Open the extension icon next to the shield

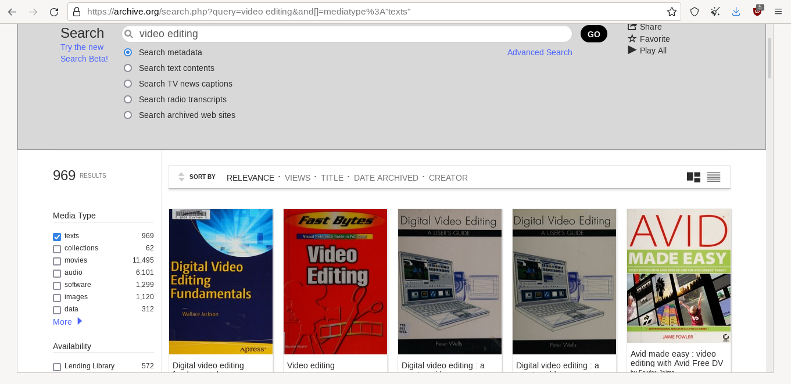tap(715, 12)
